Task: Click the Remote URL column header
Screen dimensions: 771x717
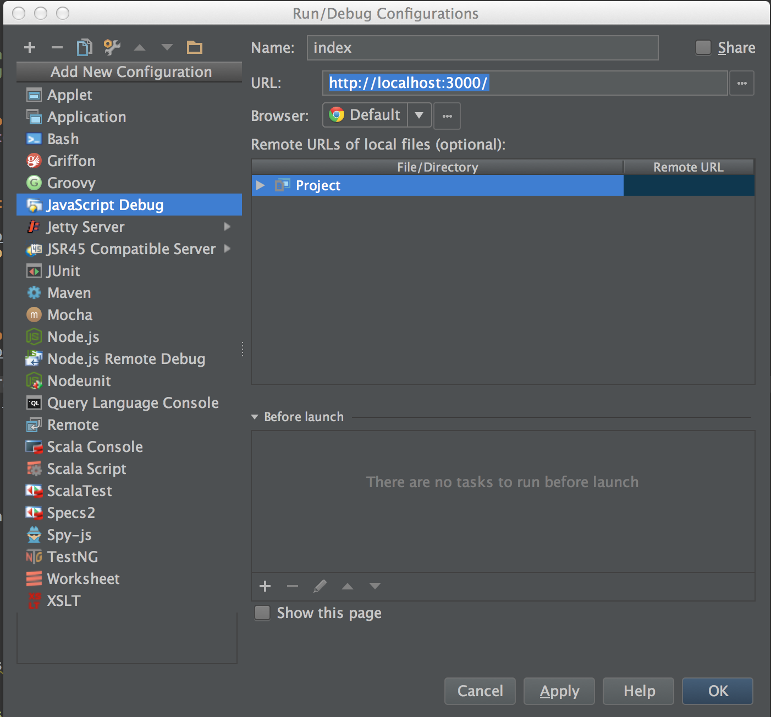Action: [x=689, y=167]
